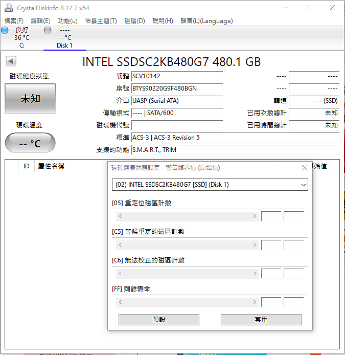
Task: Click the CrystalDiskInfo app icon in title bar
Action: (9, 8)
